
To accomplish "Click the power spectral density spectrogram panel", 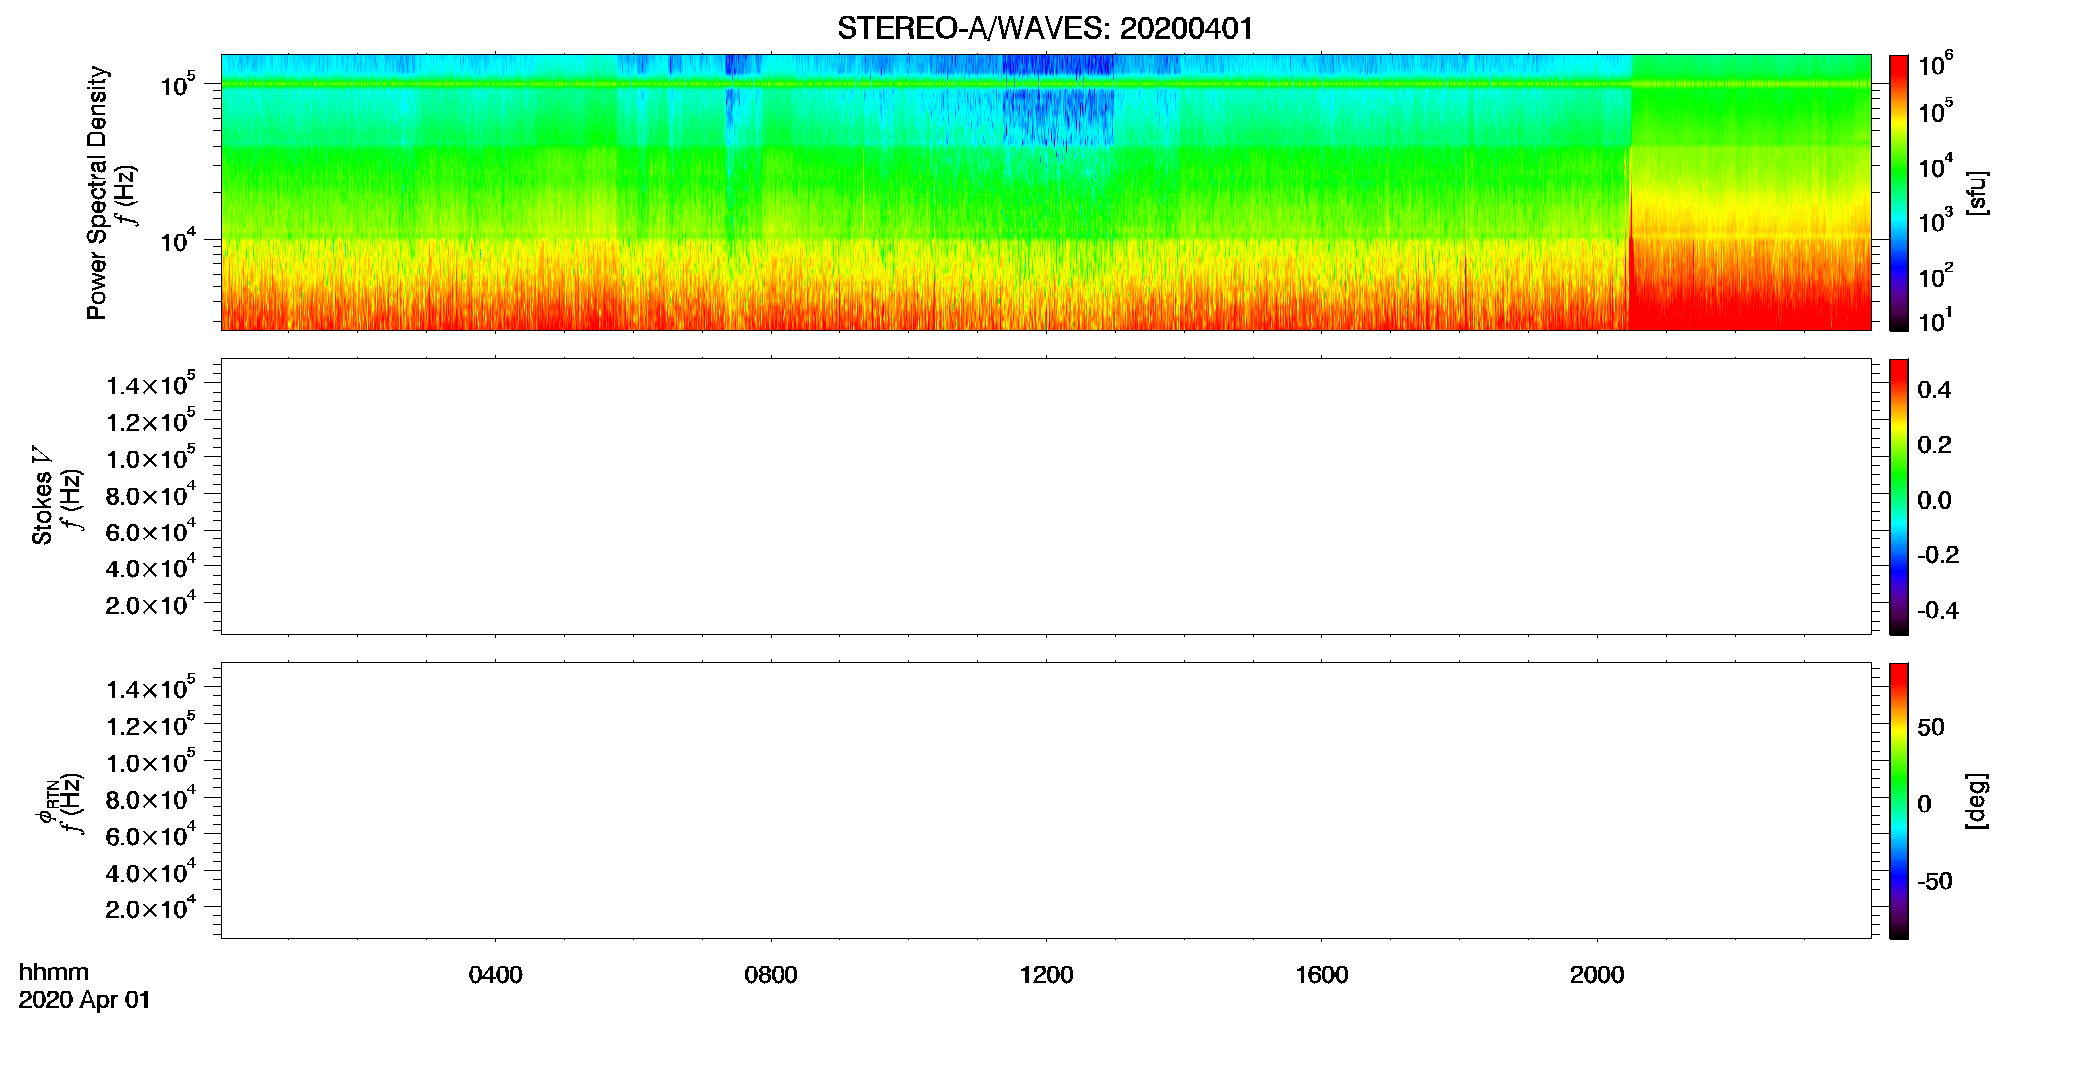I will click(1045, 192).
